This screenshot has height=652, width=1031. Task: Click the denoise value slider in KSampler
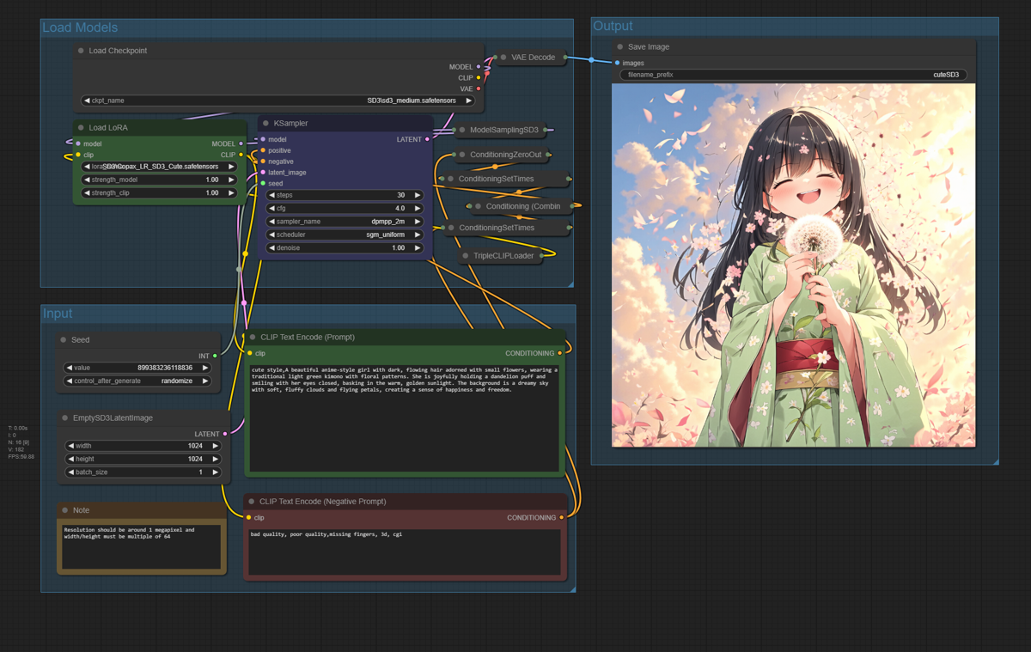point(345,248)
